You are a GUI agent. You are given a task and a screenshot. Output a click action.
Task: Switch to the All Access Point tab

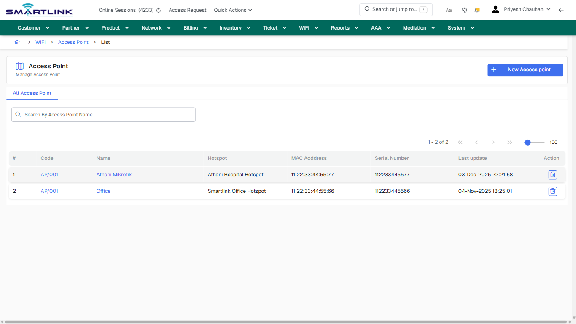(x=32, y=93)
